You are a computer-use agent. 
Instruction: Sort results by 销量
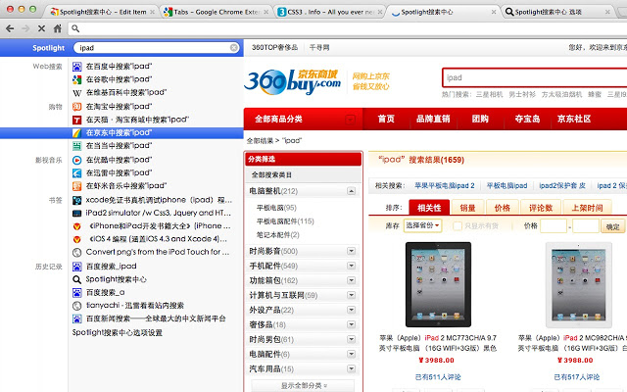click(x=468, y=208)
